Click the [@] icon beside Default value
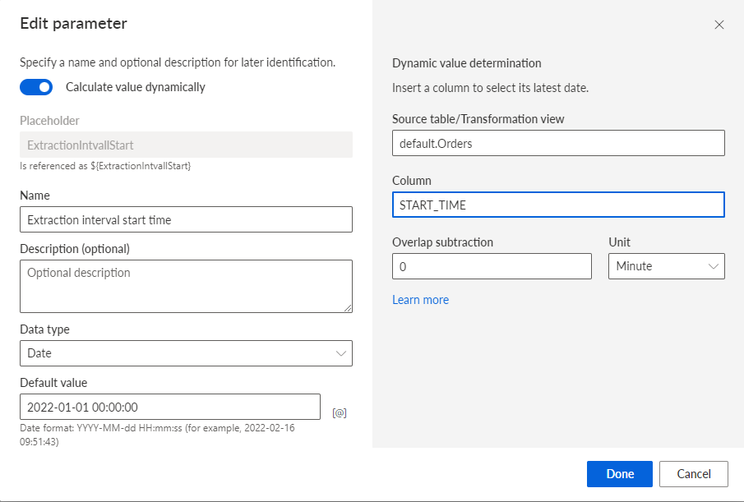744x502 pixels. click(x=340, y=413)
